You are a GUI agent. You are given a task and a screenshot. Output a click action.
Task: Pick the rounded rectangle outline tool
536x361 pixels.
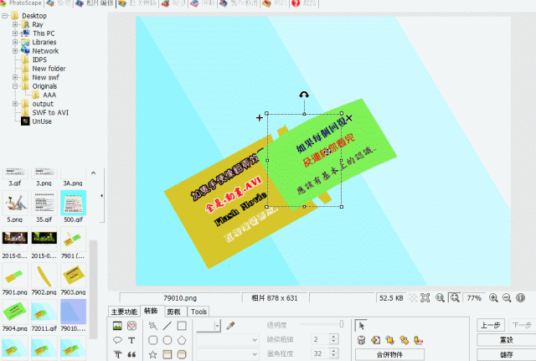pos(152,340)
